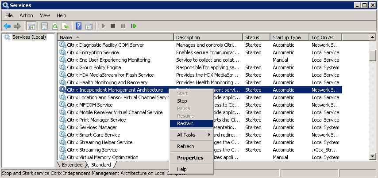The image size is (378, 178).
Task: Click gear icon of Citrix Encryption Service
Action: (62, 52)
